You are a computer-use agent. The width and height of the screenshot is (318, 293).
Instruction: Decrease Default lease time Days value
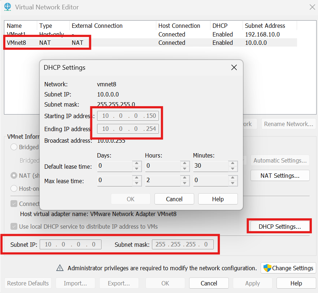coord(137,168)
